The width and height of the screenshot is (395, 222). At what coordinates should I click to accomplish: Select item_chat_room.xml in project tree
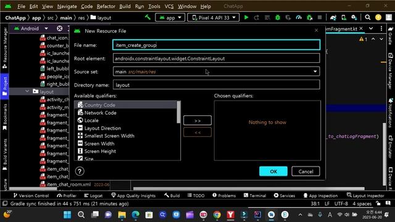tap(69, 184)
